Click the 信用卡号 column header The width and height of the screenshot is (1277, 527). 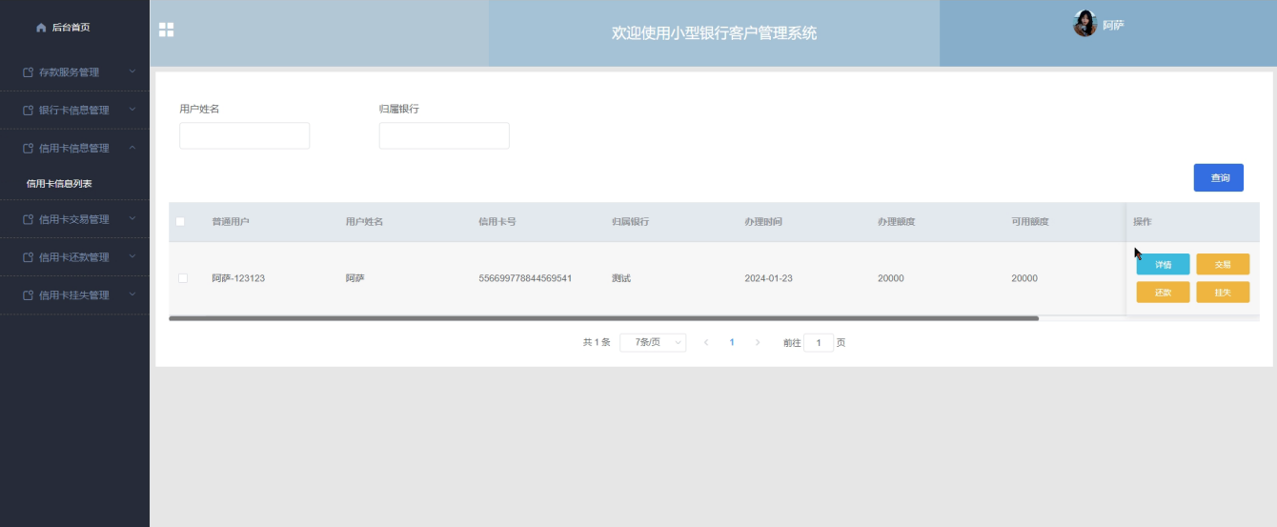click(x=497, y=222)
